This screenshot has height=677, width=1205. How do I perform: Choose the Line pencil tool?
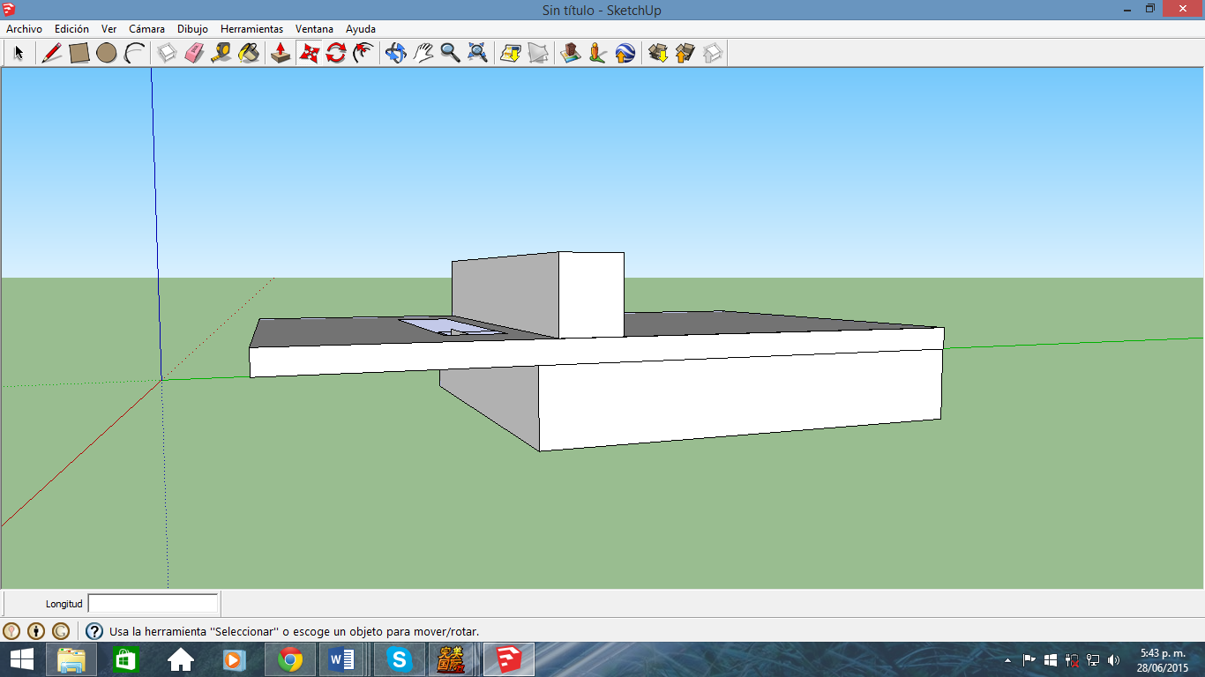click(52, 53)
